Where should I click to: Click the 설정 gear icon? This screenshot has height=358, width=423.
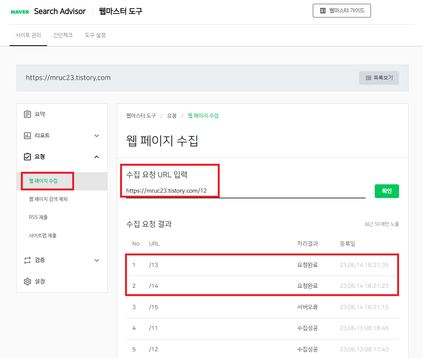point(27,281)
